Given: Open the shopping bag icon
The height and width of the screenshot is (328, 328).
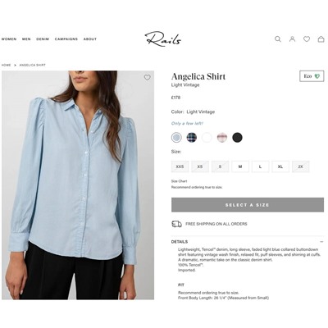Looking at the screenshot, I should (x=321, y=39).
